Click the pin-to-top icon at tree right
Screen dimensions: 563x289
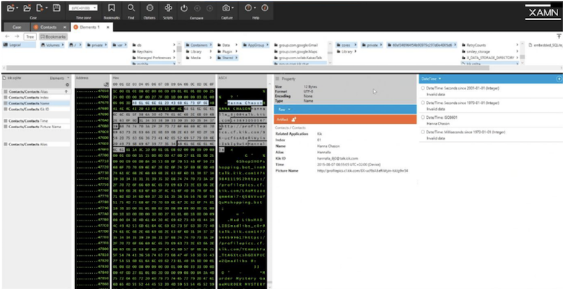[559, 36]
